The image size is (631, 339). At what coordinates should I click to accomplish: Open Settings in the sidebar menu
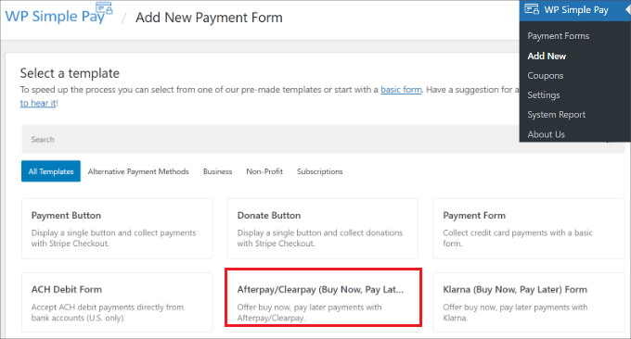[544, 95]
